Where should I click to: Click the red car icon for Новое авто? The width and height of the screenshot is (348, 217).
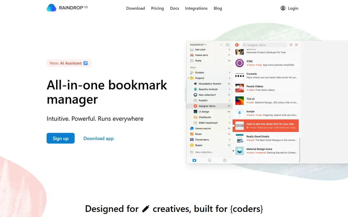[x=192, y=55]
